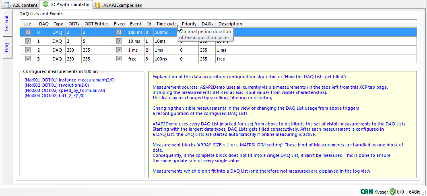The image size is (427, 196).
Task: Open the ASAP2Example.hex tab
Action: tap(120, 5)
